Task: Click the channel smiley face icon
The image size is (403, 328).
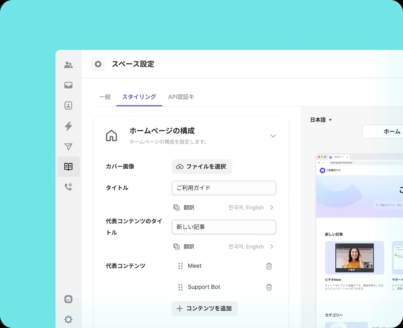Action: [68, 299]
